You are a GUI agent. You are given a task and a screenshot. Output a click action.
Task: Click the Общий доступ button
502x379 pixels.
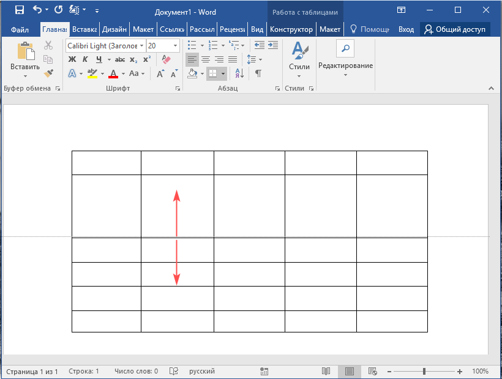(455, 29)
